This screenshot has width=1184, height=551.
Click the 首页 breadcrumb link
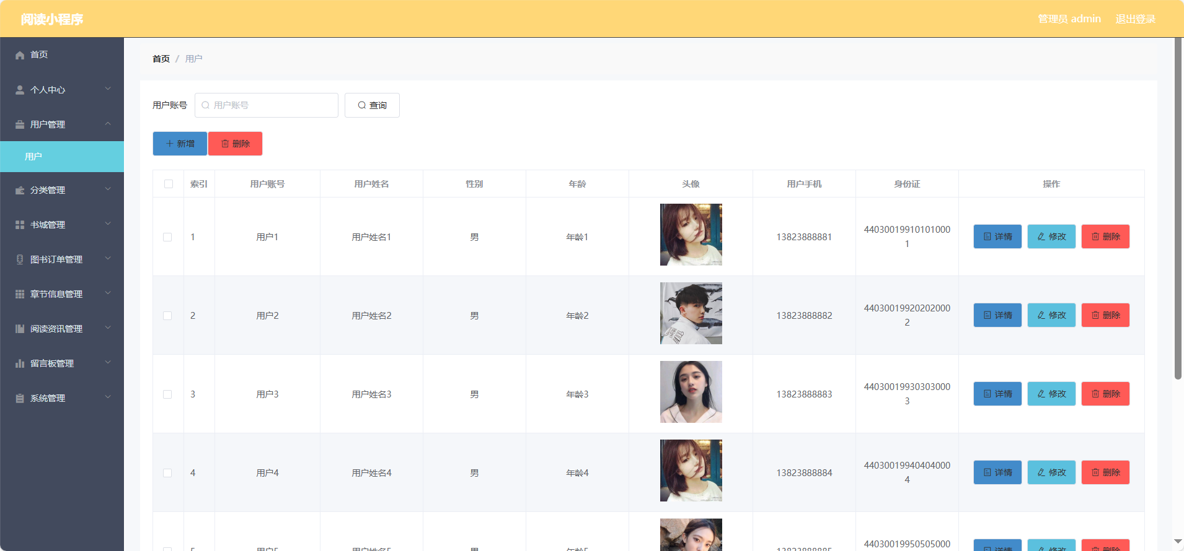(161, 59)
